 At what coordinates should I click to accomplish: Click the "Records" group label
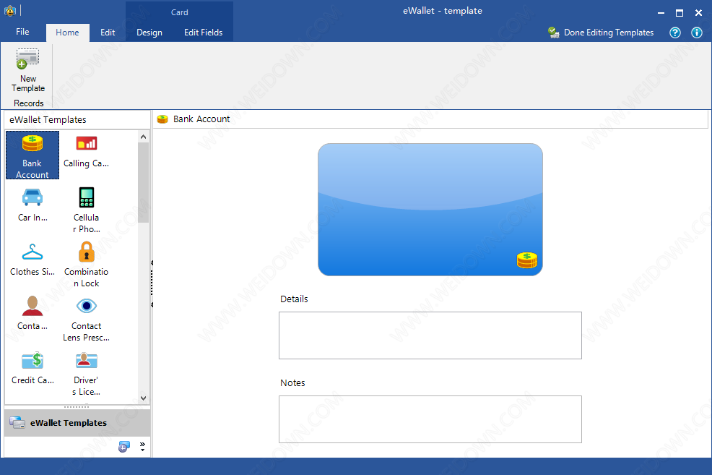(x=29, y=103)
